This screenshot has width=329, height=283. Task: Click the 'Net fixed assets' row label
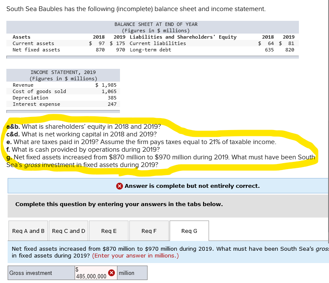(x=36, y=50)
